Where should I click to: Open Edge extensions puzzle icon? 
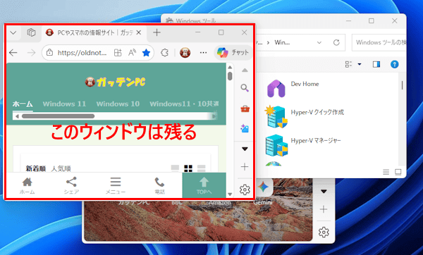point(164,53)
